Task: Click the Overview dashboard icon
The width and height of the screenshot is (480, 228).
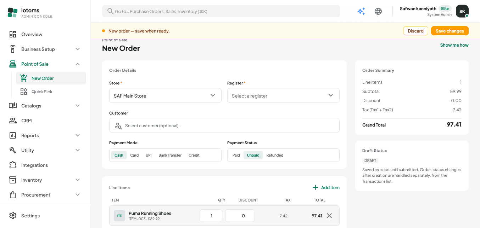Action: pos(13,34)
